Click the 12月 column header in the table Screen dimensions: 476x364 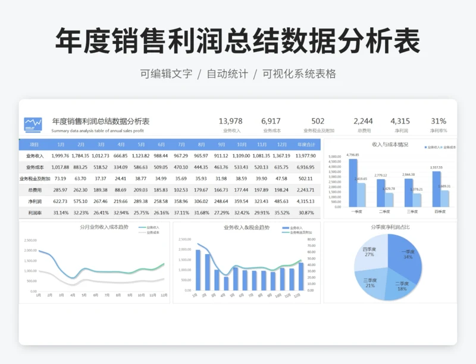tap(281, 144)
